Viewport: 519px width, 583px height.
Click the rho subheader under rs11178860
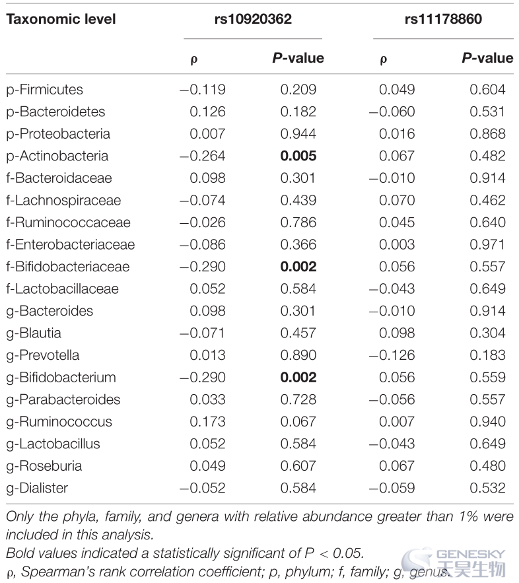pyautogui.click(x=383, y=59)
